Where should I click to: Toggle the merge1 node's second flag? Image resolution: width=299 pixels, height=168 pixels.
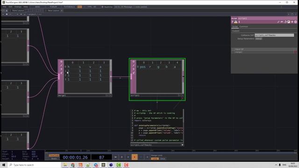[x=61, y=65]
